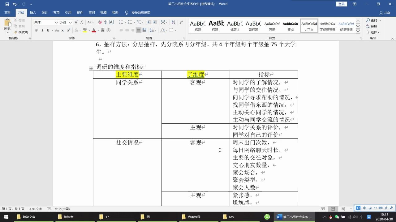Decrease paragraph indent

[x=149, y=22]
